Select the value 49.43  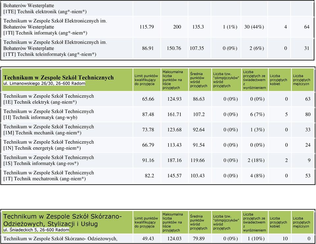(148, 238)
